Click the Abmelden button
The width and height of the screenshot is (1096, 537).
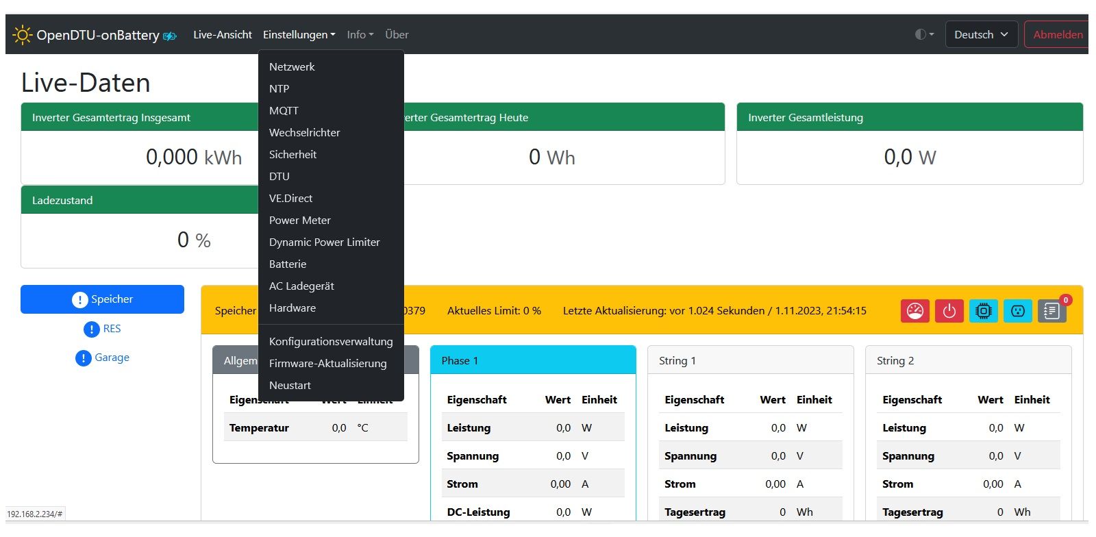[1057, 34]
